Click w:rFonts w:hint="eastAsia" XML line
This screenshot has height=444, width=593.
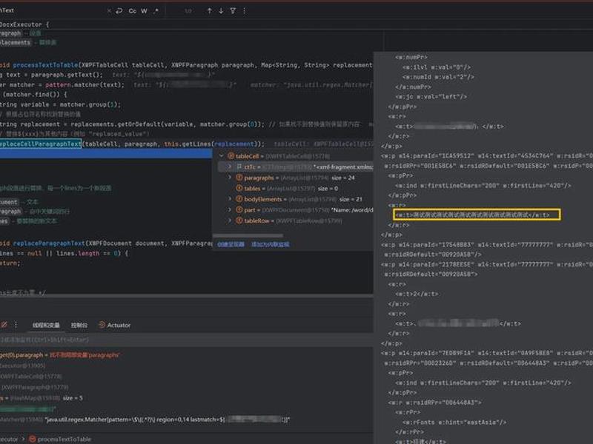[454, 422]
